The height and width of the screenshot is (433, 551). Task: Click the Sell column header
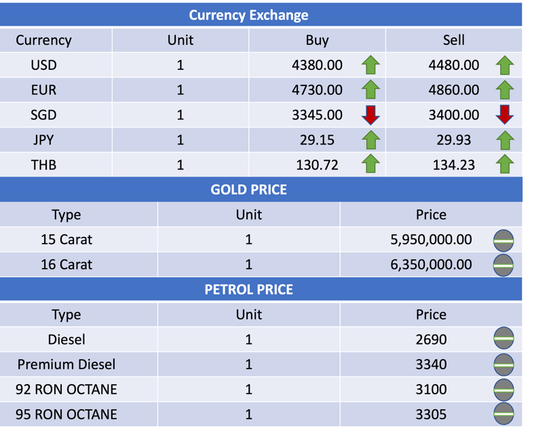(453, 40)
